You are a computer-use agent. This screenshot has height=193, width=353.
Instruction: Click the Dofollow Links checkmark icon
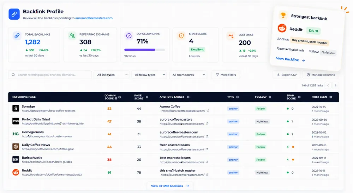point(129,36)
